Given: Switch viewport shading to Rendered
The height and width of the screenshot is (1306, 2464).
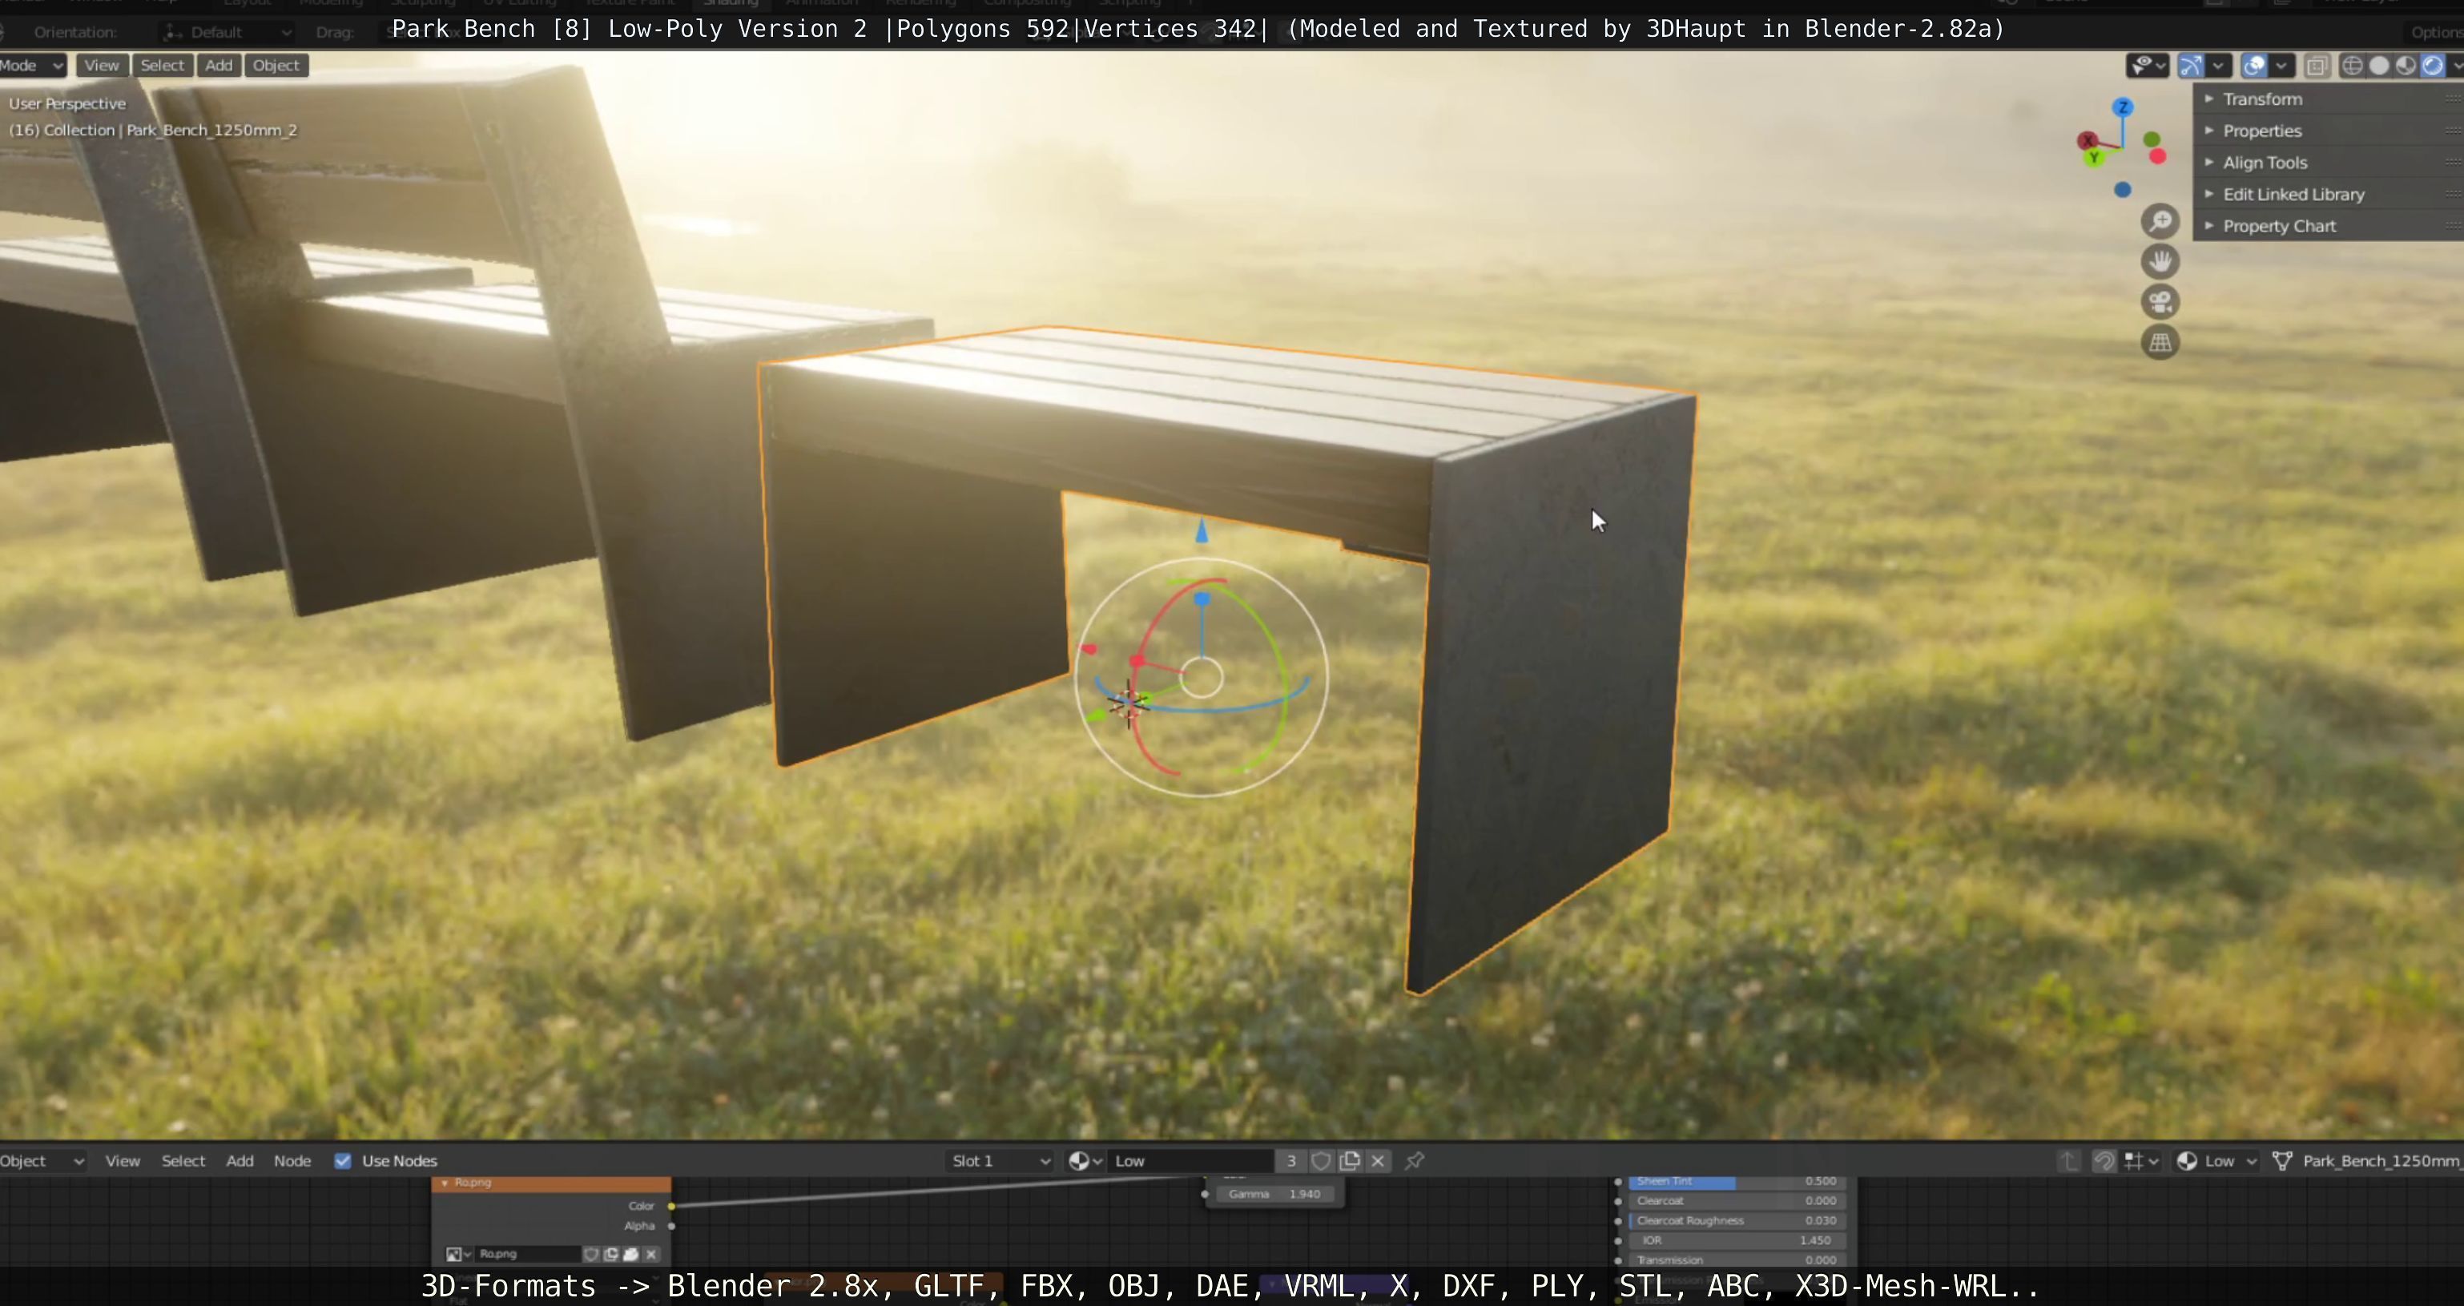Looking at the screenshot, I should (x=2433, y=65).
